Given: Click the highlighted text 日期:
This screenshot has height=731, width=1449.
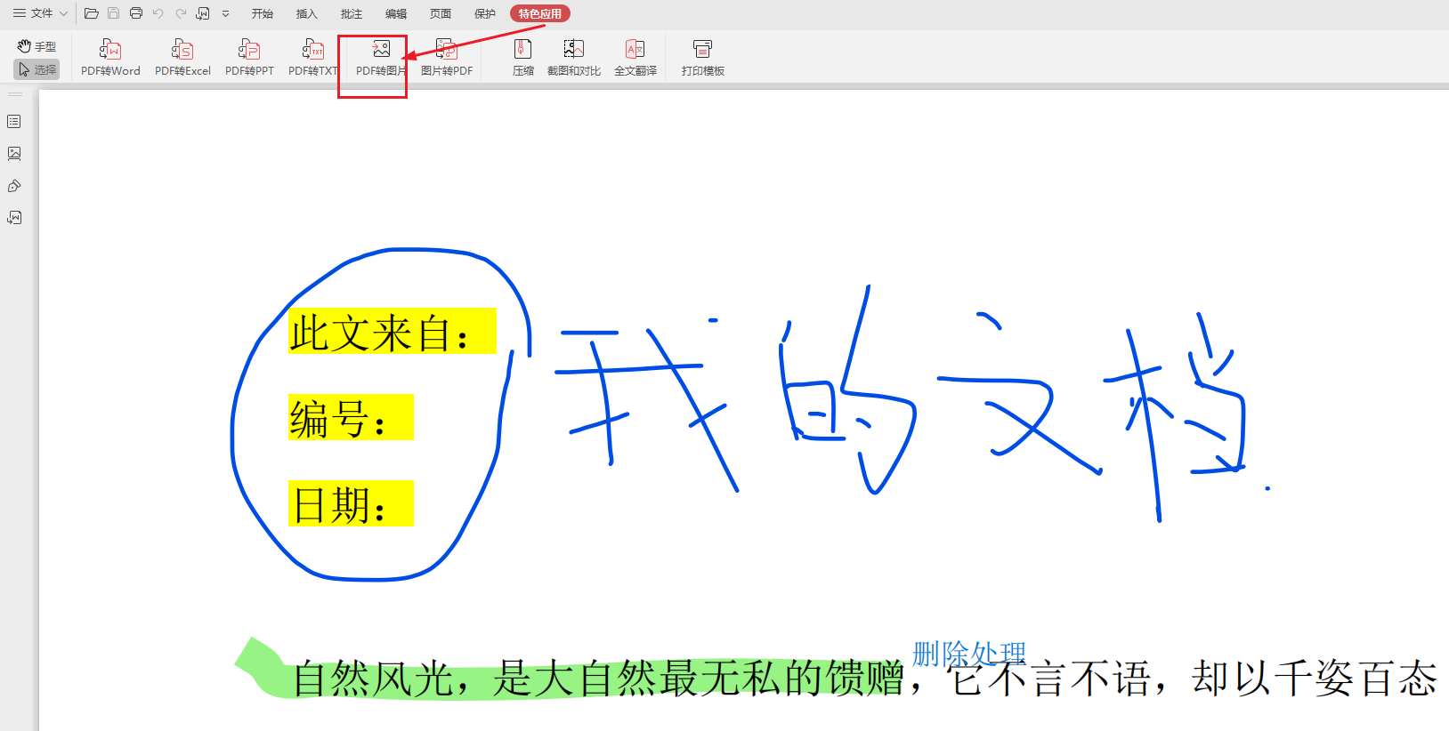Looking at the screenshot, I should pos(351,503).
